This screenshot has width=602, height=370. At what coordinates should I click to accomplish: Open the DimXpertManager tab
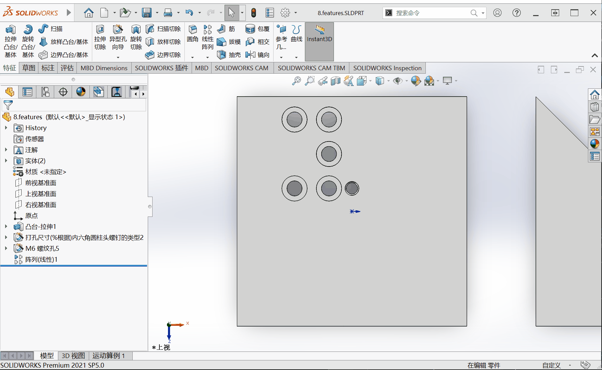(x=63, y=92)
